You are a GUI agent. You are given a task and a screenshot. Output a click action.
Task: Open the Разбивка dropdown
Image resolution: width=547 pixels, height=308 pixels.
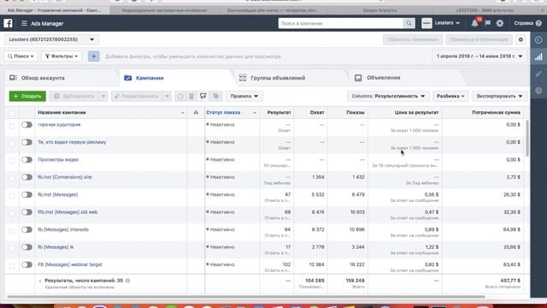click(450, 96)
